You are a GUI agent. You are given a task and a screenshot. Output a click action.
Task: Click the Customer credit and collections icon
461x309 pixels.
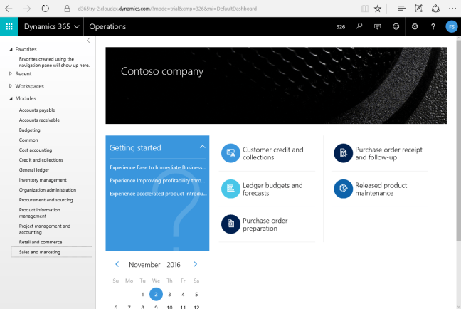pyautogui.click(x=231, y=153)
